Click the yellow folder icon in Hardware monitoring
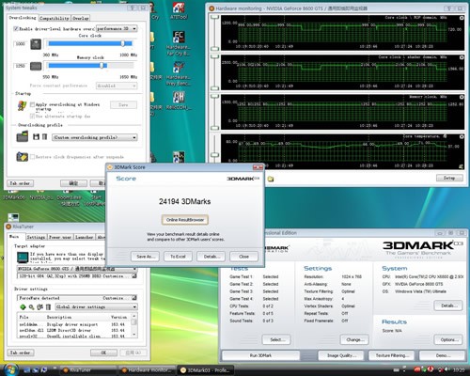The height and width of the screenshot is (376, 470). [x=271, y=179]
